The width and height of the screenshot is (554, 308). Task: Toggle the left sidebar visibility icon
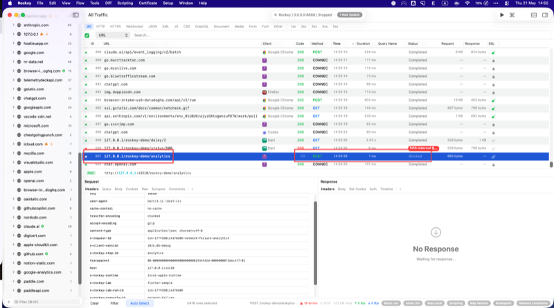tap(75, 15)
